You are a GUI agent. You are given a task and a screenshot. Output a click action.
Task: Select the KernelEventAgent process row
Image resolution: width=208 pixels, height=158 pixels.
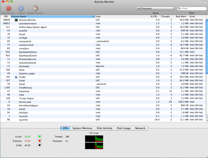(x=103, y=106)
